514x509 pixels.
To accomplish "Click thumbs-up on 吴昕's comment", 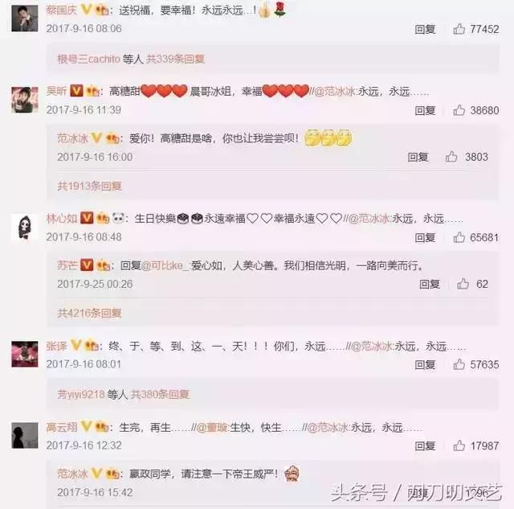I will (x=459, y=110).
